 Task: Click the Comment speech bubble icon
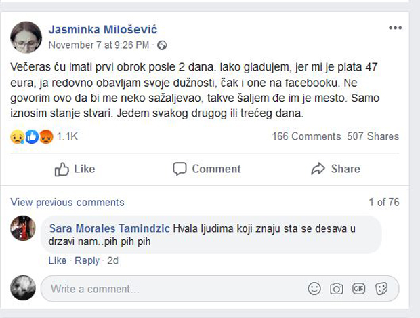[180, 169]
